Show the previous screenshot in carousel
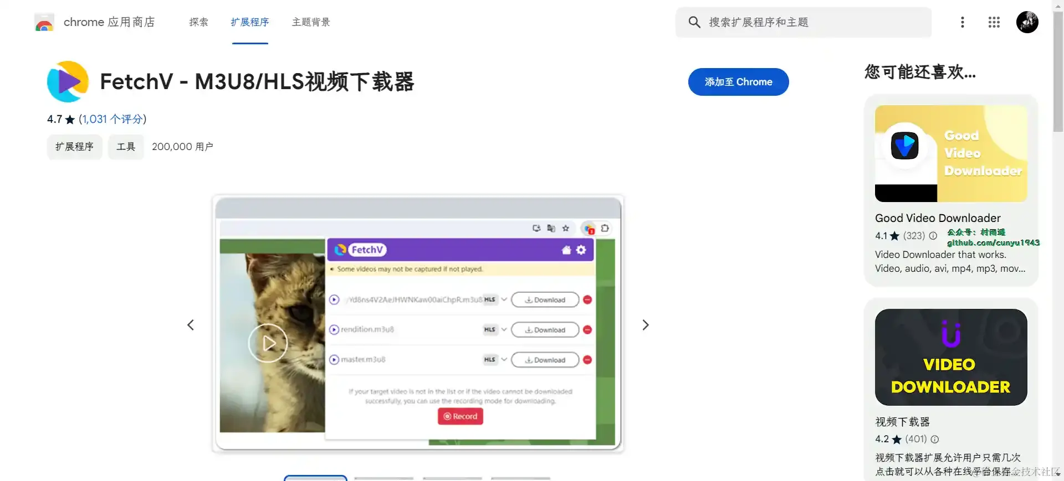The image size is (1064, 481). pyautogui.click(x=191, y=325)
